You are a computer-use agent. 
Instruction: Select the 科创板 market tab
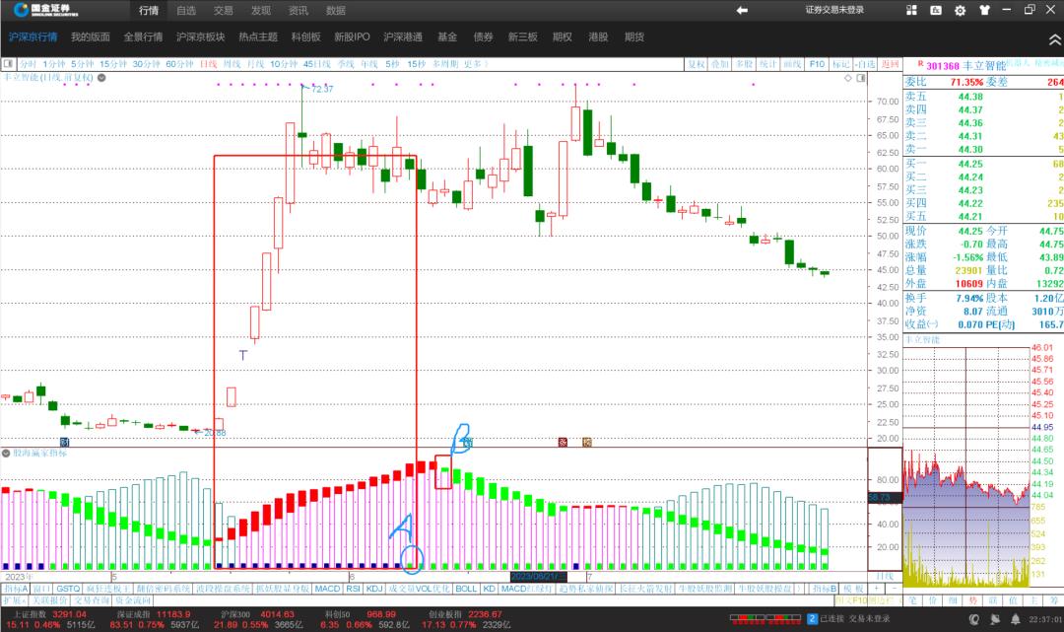tap(305, 37)
